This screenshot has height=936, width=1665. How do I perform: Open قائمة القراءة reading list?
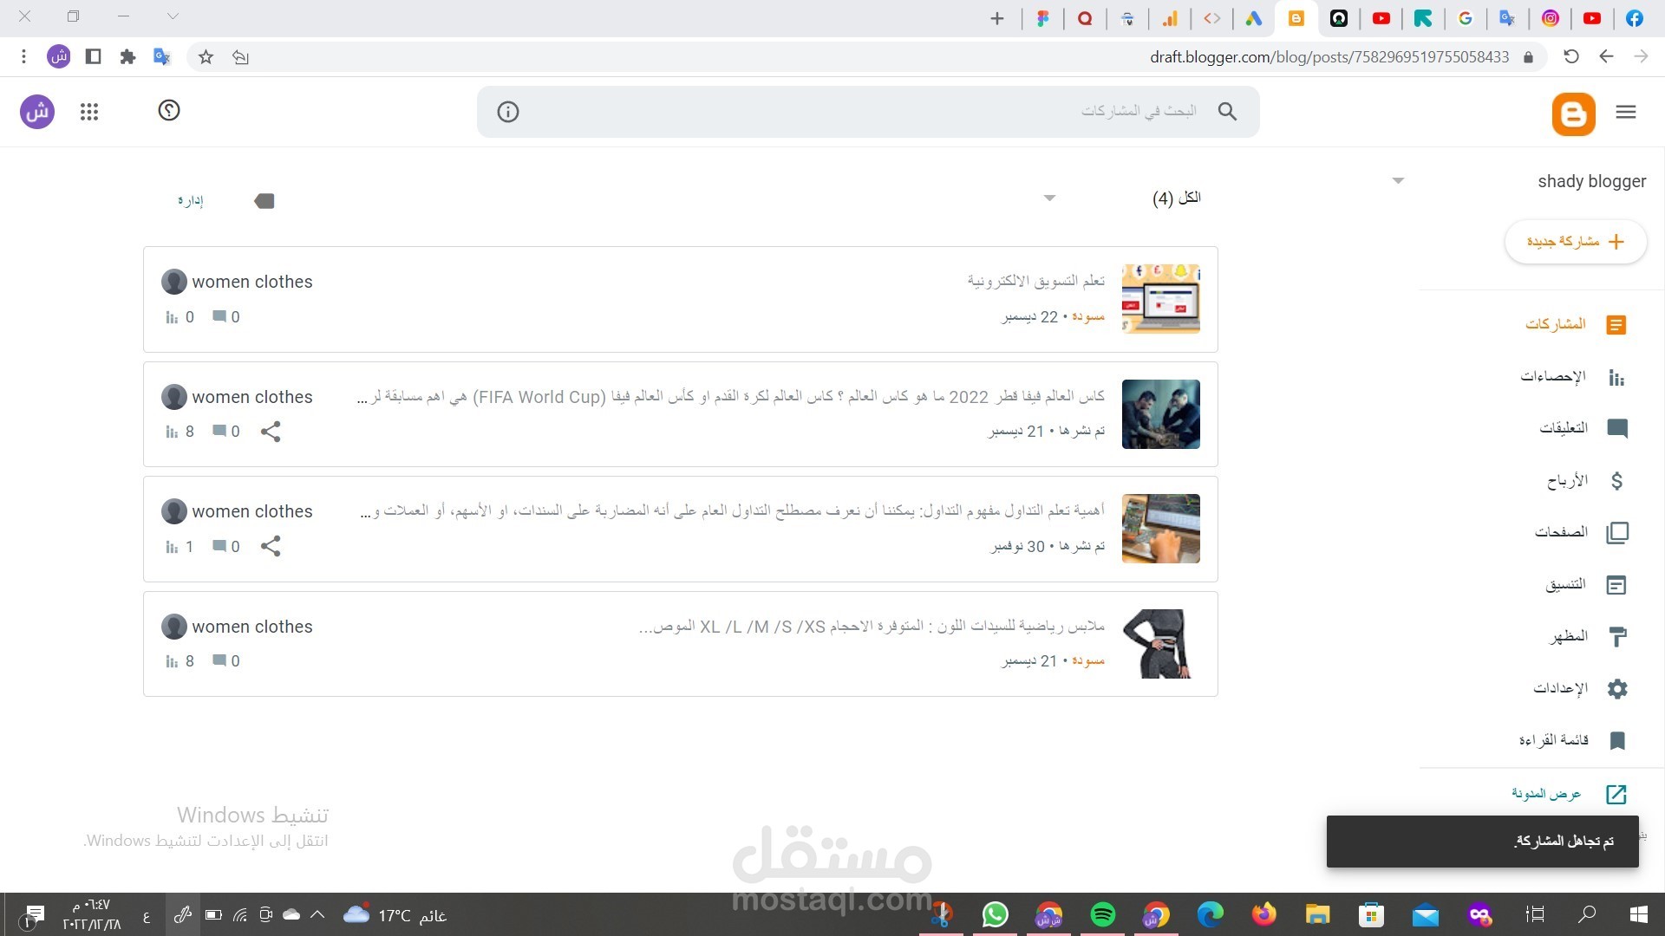(1573, 741)
